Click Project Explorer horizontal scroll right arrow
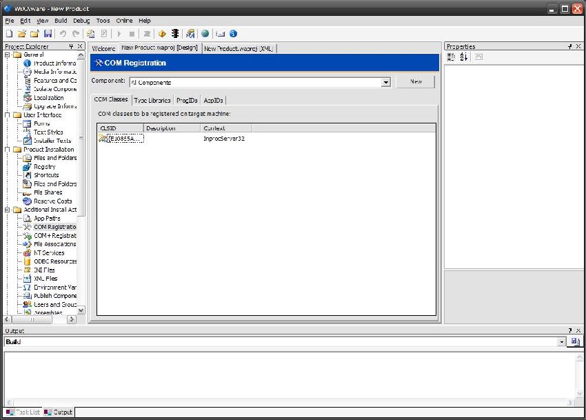The height and width of the screenshot is (420, 586). 72,319
